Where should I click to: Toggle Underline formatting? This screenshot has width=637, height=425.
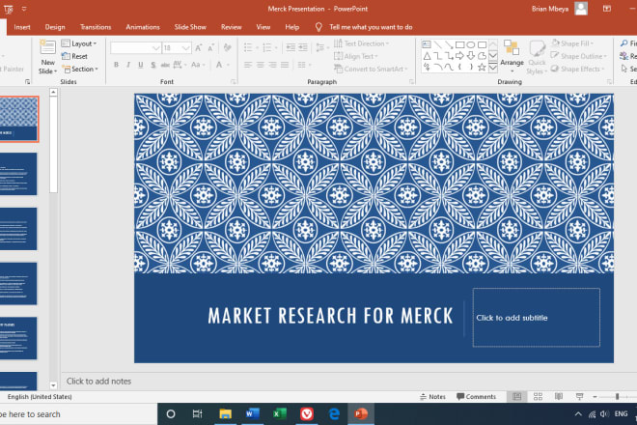[x=141, y=65]
